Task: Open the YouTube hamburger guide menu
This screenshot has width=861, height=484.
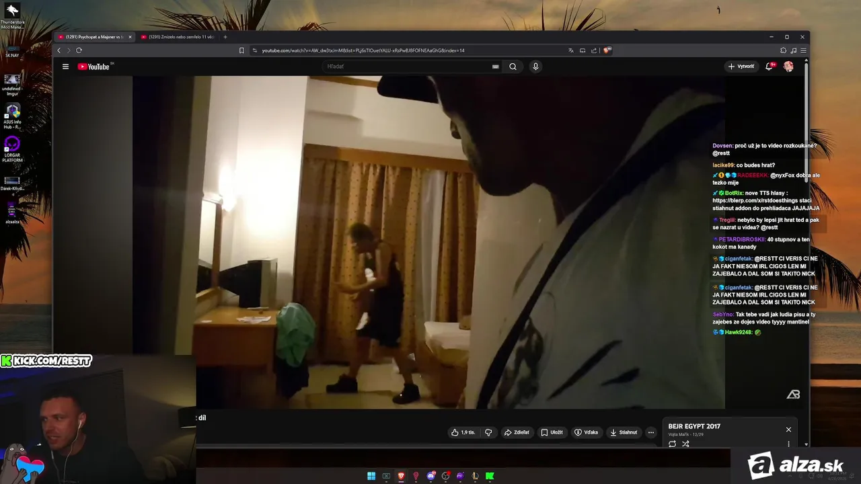Action: (65, 67)
